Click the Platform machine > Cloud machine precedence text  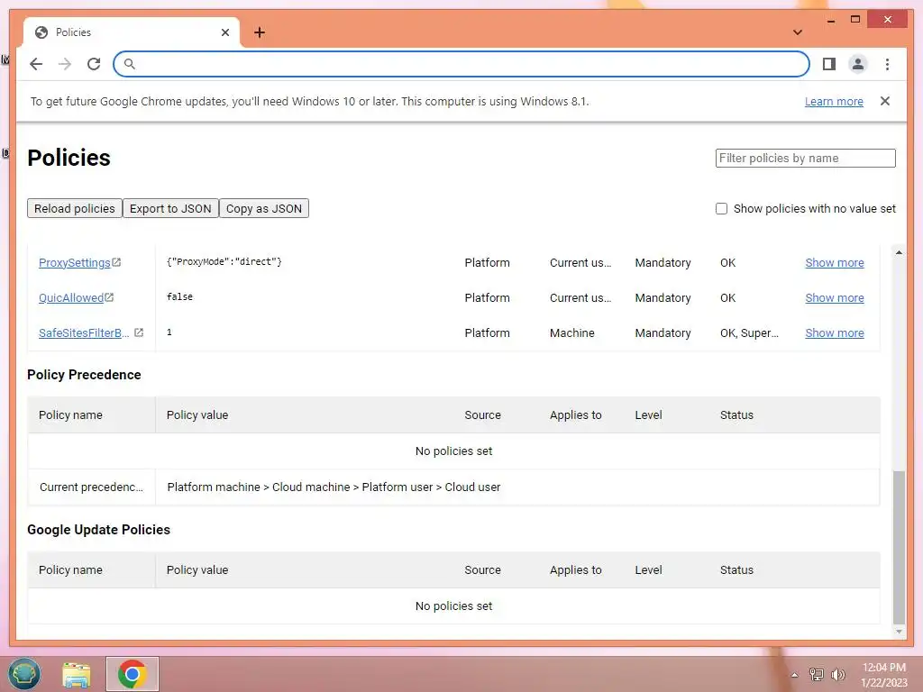[x=334, y=487]
